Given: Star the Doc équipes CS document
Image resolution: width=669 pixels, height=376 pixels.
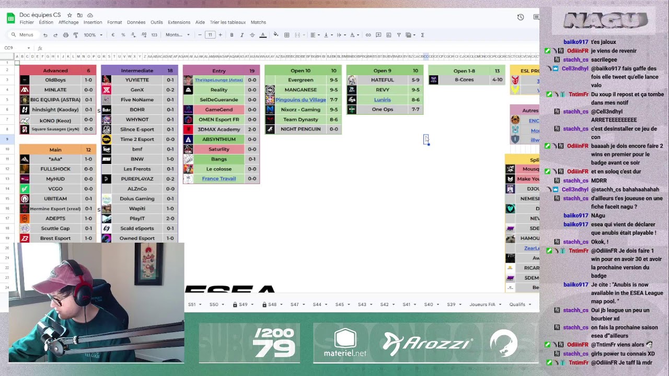Looking at the screenshot, I should [70, 15].
